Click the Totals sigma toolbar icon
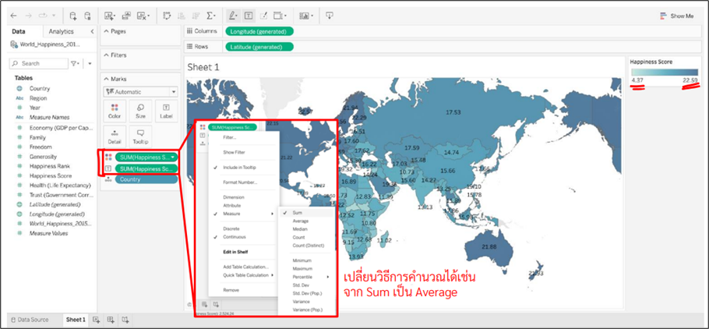The height and width of the screenshot is (329, 709). coord(211,16)
